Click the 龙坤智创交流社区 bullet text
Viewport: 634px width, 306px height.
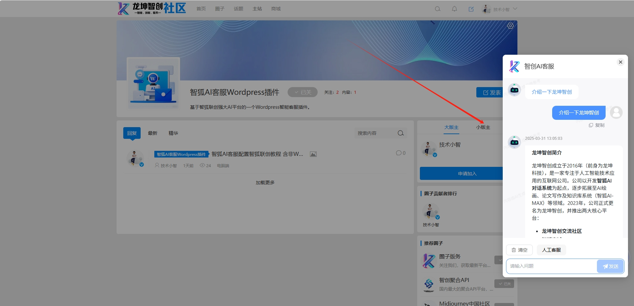click(x=562, y=231)
